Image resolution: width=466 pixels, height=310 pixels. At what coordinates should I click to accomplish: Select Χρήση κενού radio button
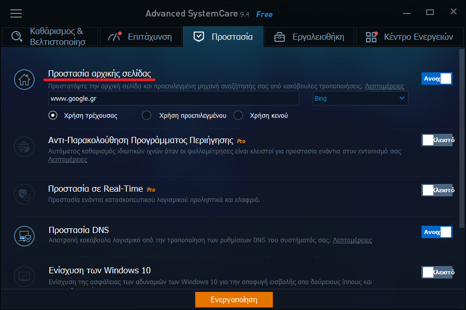coord(238,115)
